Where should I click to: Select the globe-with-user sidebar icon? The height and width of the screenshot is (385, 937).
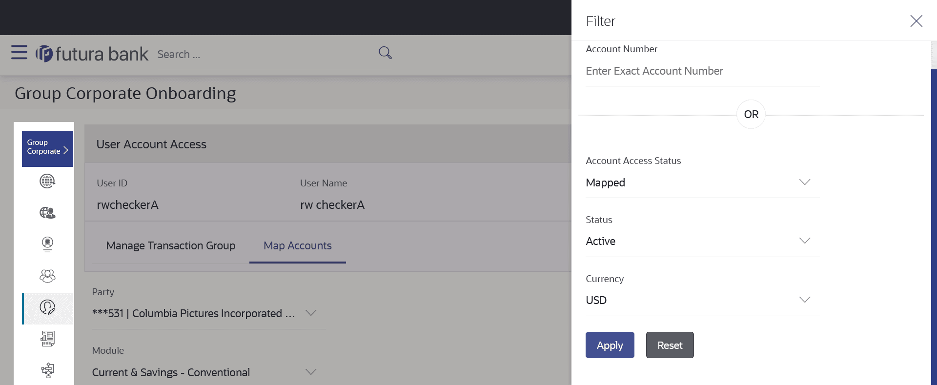click(47, 213)
